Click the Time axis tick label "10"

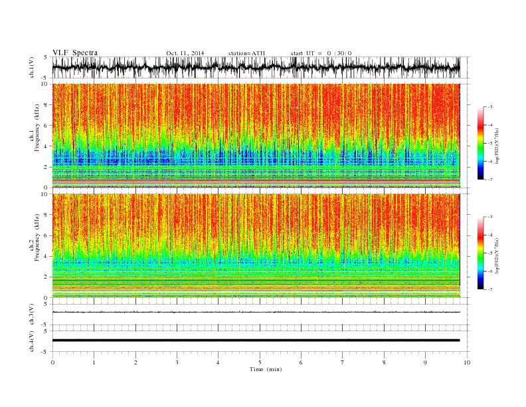467,362
